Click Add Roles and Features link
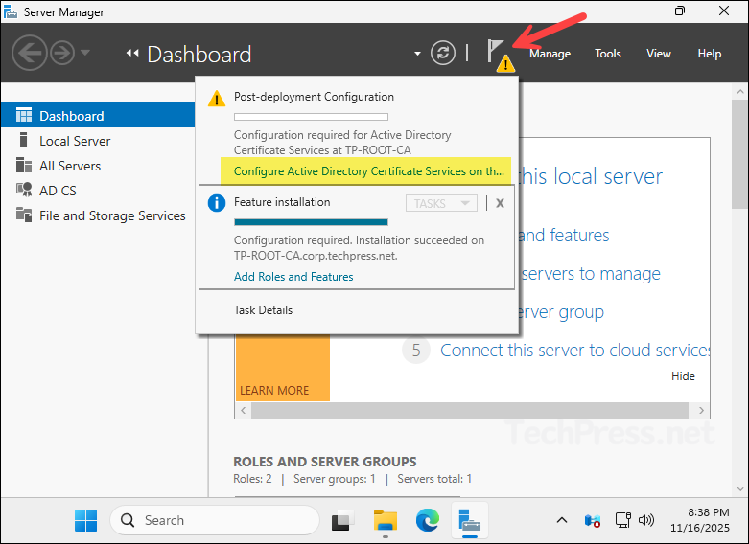 pyautogui.click(x=293, y=277)
